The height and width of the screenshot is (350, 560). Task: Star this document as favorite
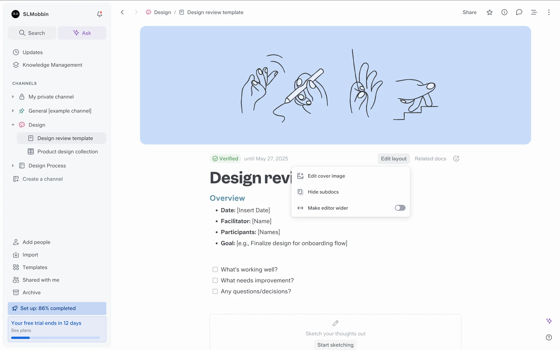click(489, 12)
